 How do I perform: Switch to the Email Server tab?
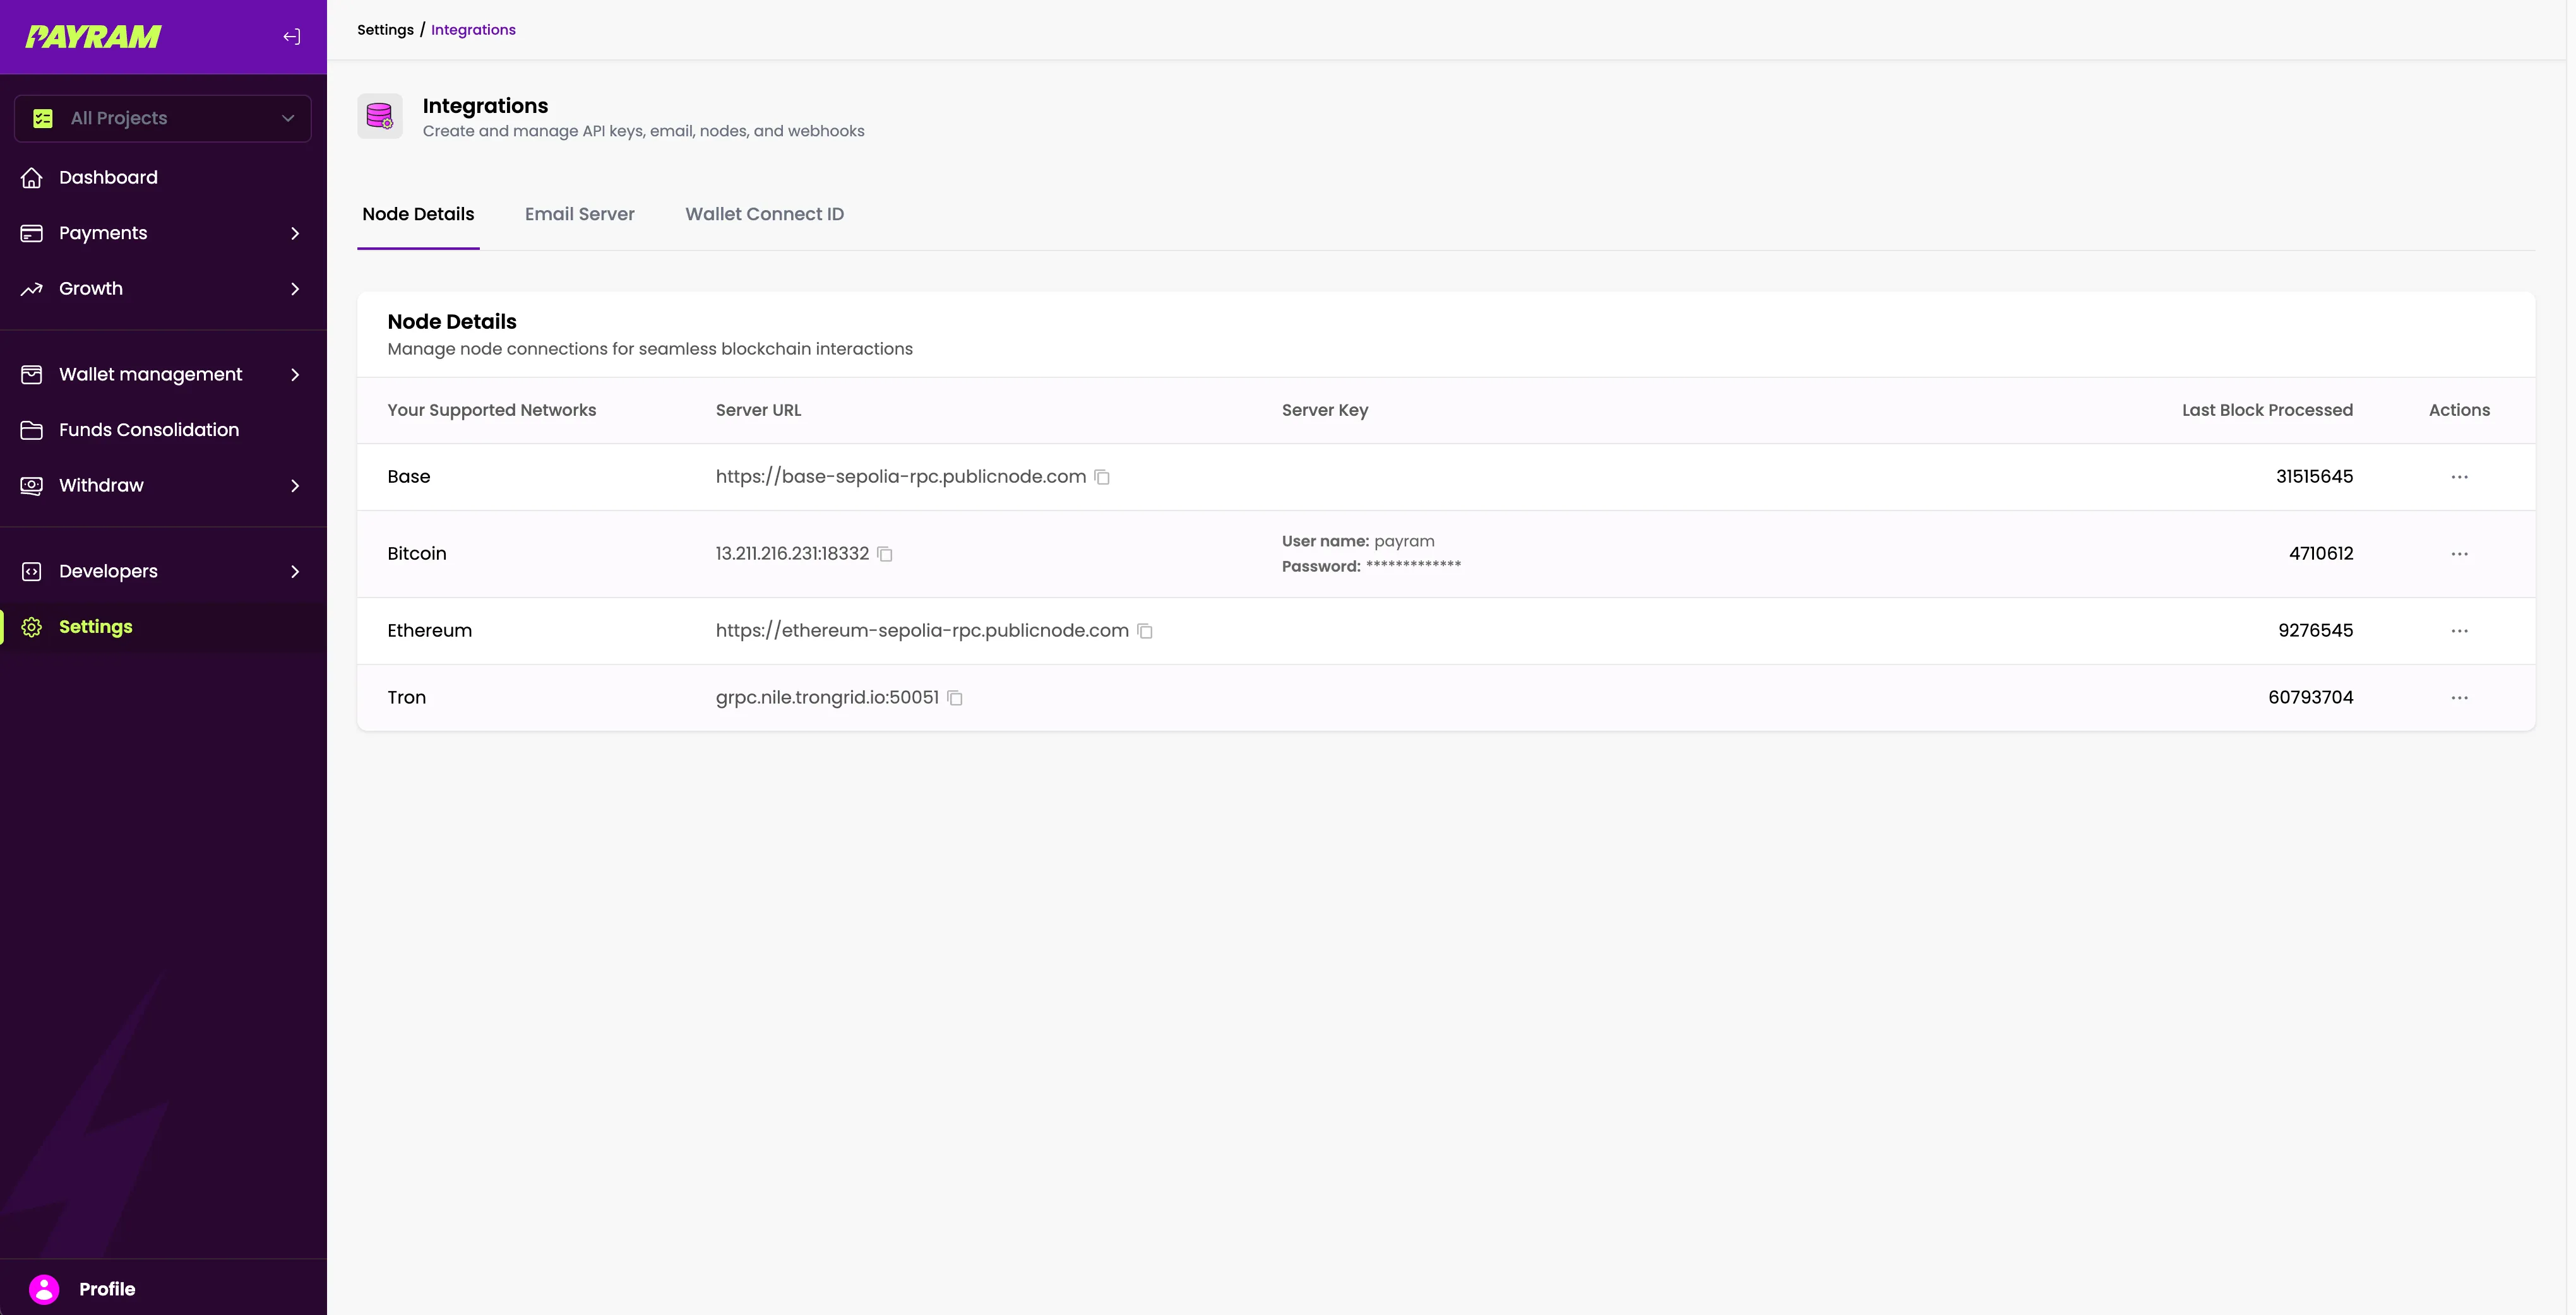(x=579, y=214)
